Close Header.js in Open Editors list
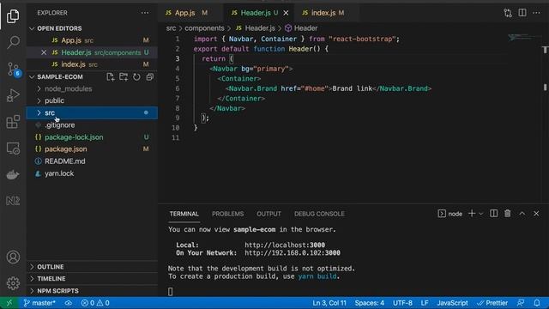The image size is (549, 309). tap(44, 52)
